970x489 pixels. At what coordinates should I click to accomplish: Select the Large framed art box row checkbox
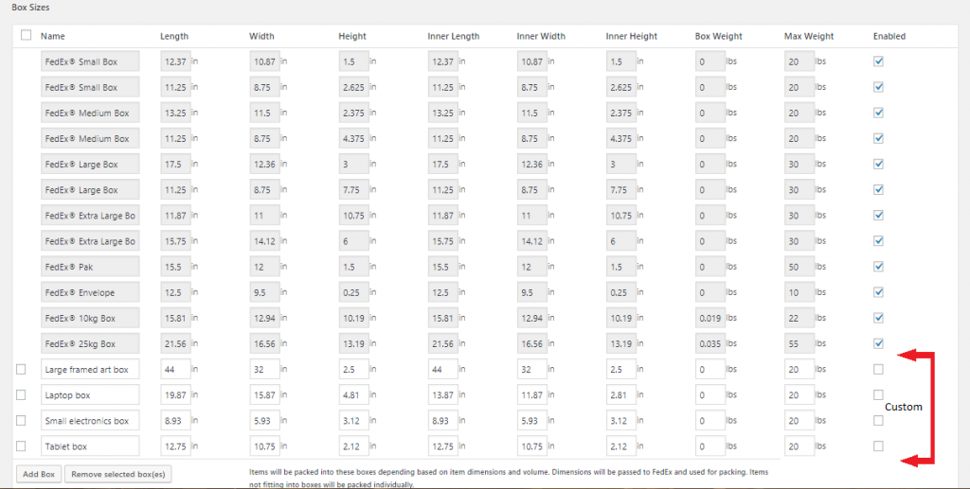[21, 369]
